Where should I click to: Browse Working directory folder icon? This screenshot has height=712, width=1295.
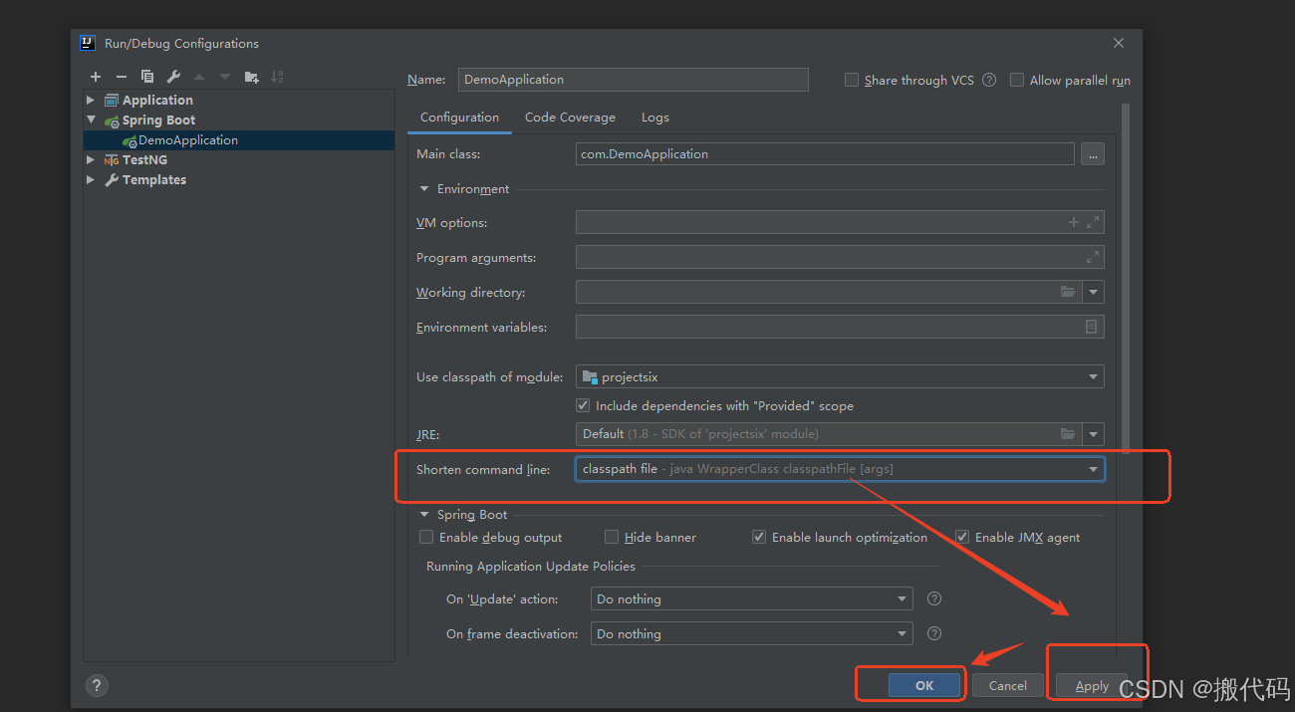click(x=1068, y=292)
